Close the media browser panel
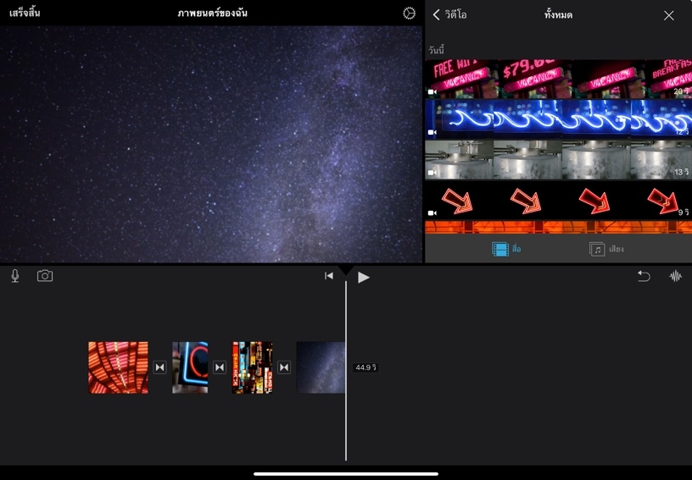Image resolution: width=692 pixels, height=480 pixels. [669, 15]
